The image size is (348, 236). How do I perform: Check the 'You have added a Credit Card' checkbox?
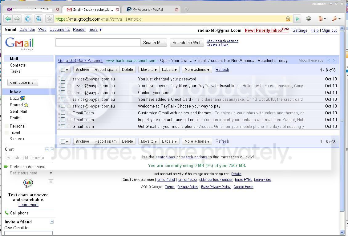click(x=63, y=99)
